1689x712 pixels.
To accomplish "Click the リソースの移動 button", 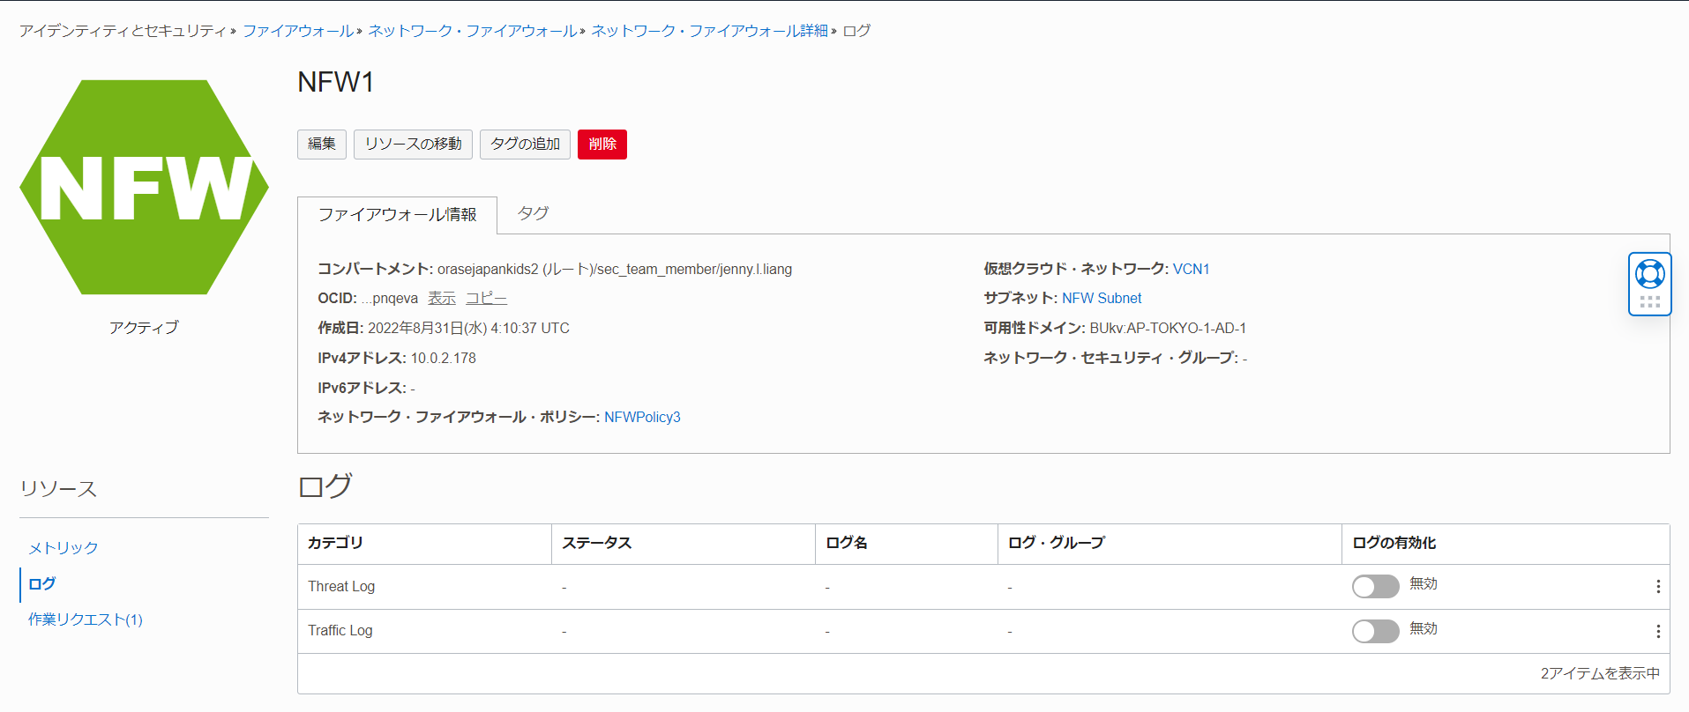I will coord(413,145).
